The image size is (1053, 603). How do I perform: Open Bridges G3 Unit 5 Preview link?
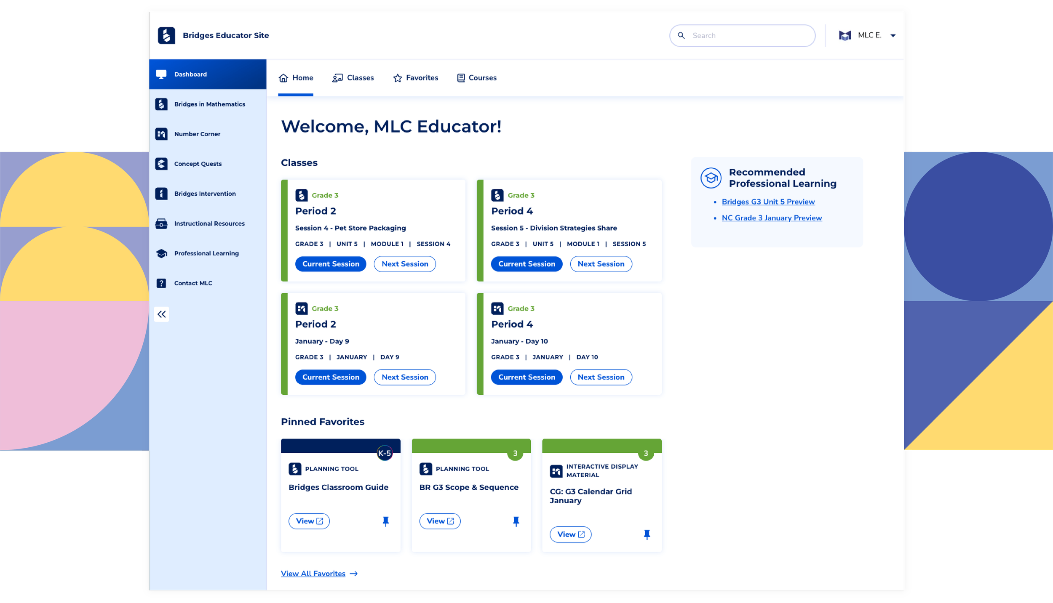[768, 202]
